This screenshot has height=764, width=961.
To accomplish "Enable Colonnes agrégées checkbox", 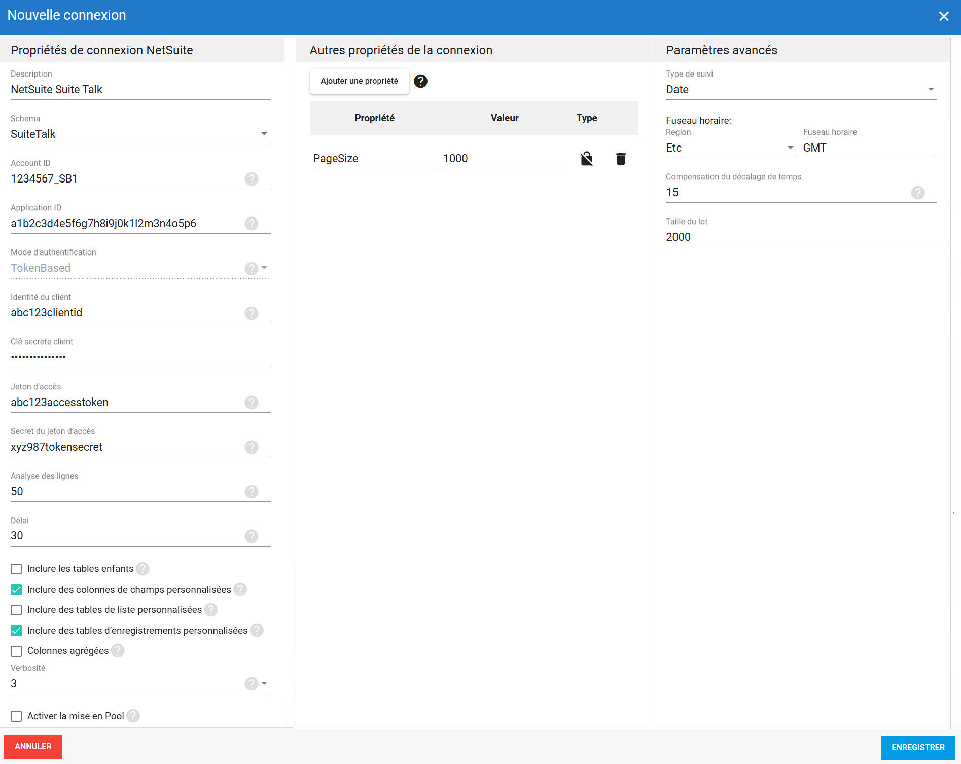I will tap(16, 651).
